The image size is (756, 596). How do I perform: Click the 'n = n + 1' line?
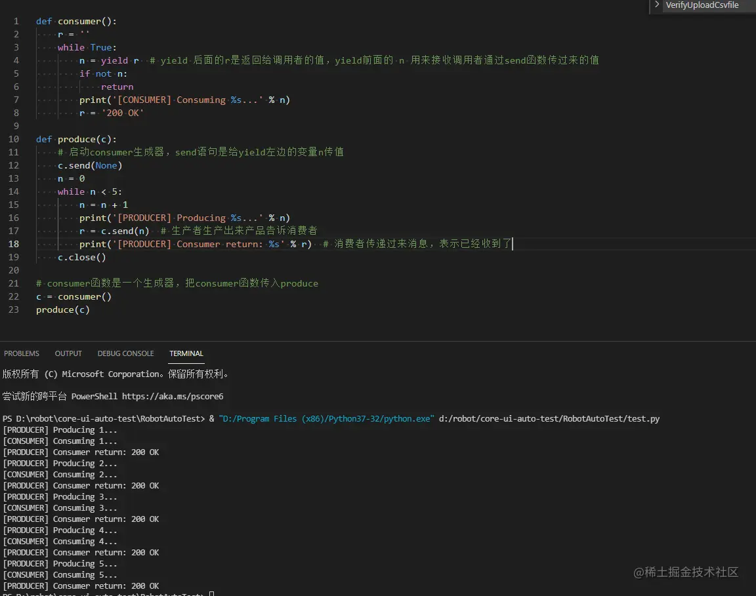point(104,205)
